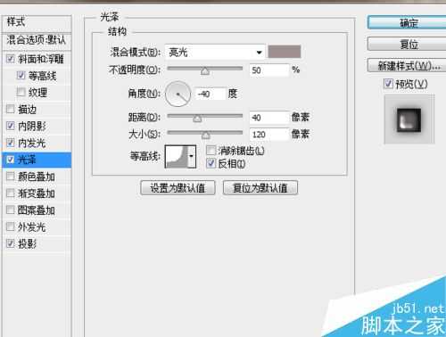
Task: Toggle the 斜面和浮雕 effect checkbox
Action: tap(11, 59)
